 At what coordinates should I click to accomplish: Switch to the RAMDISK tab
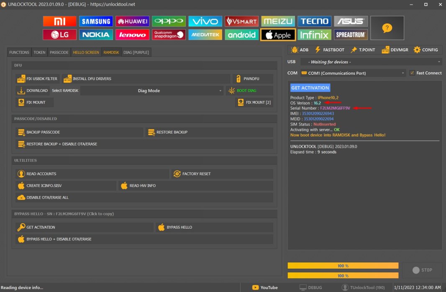(111, 53)
